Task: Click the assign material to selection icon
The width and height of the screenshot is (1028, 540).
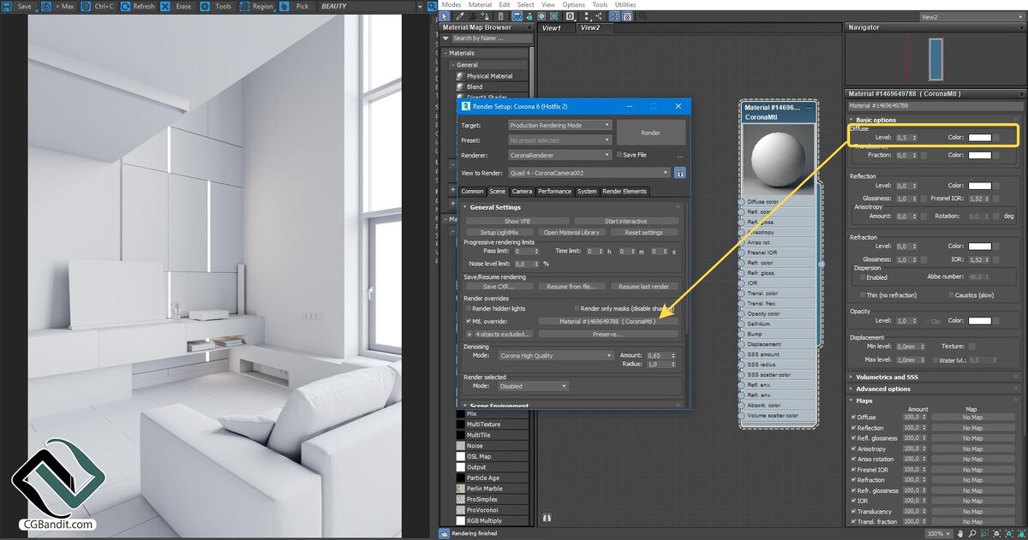Action: pos(485,16)
